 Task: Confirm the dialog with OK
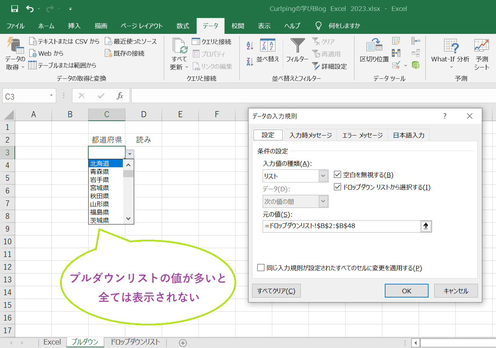point(406,290)
